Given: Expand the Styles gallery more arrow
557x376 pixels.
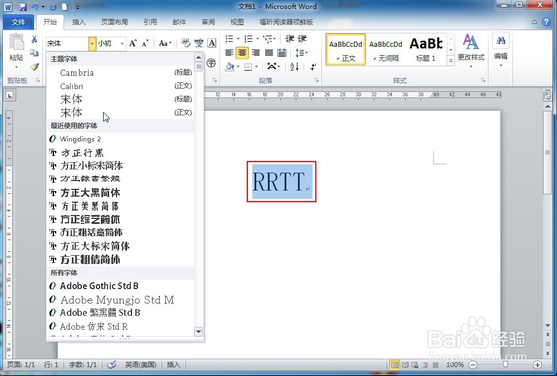Looking at the screenshot, I should [x=451, y=61].
